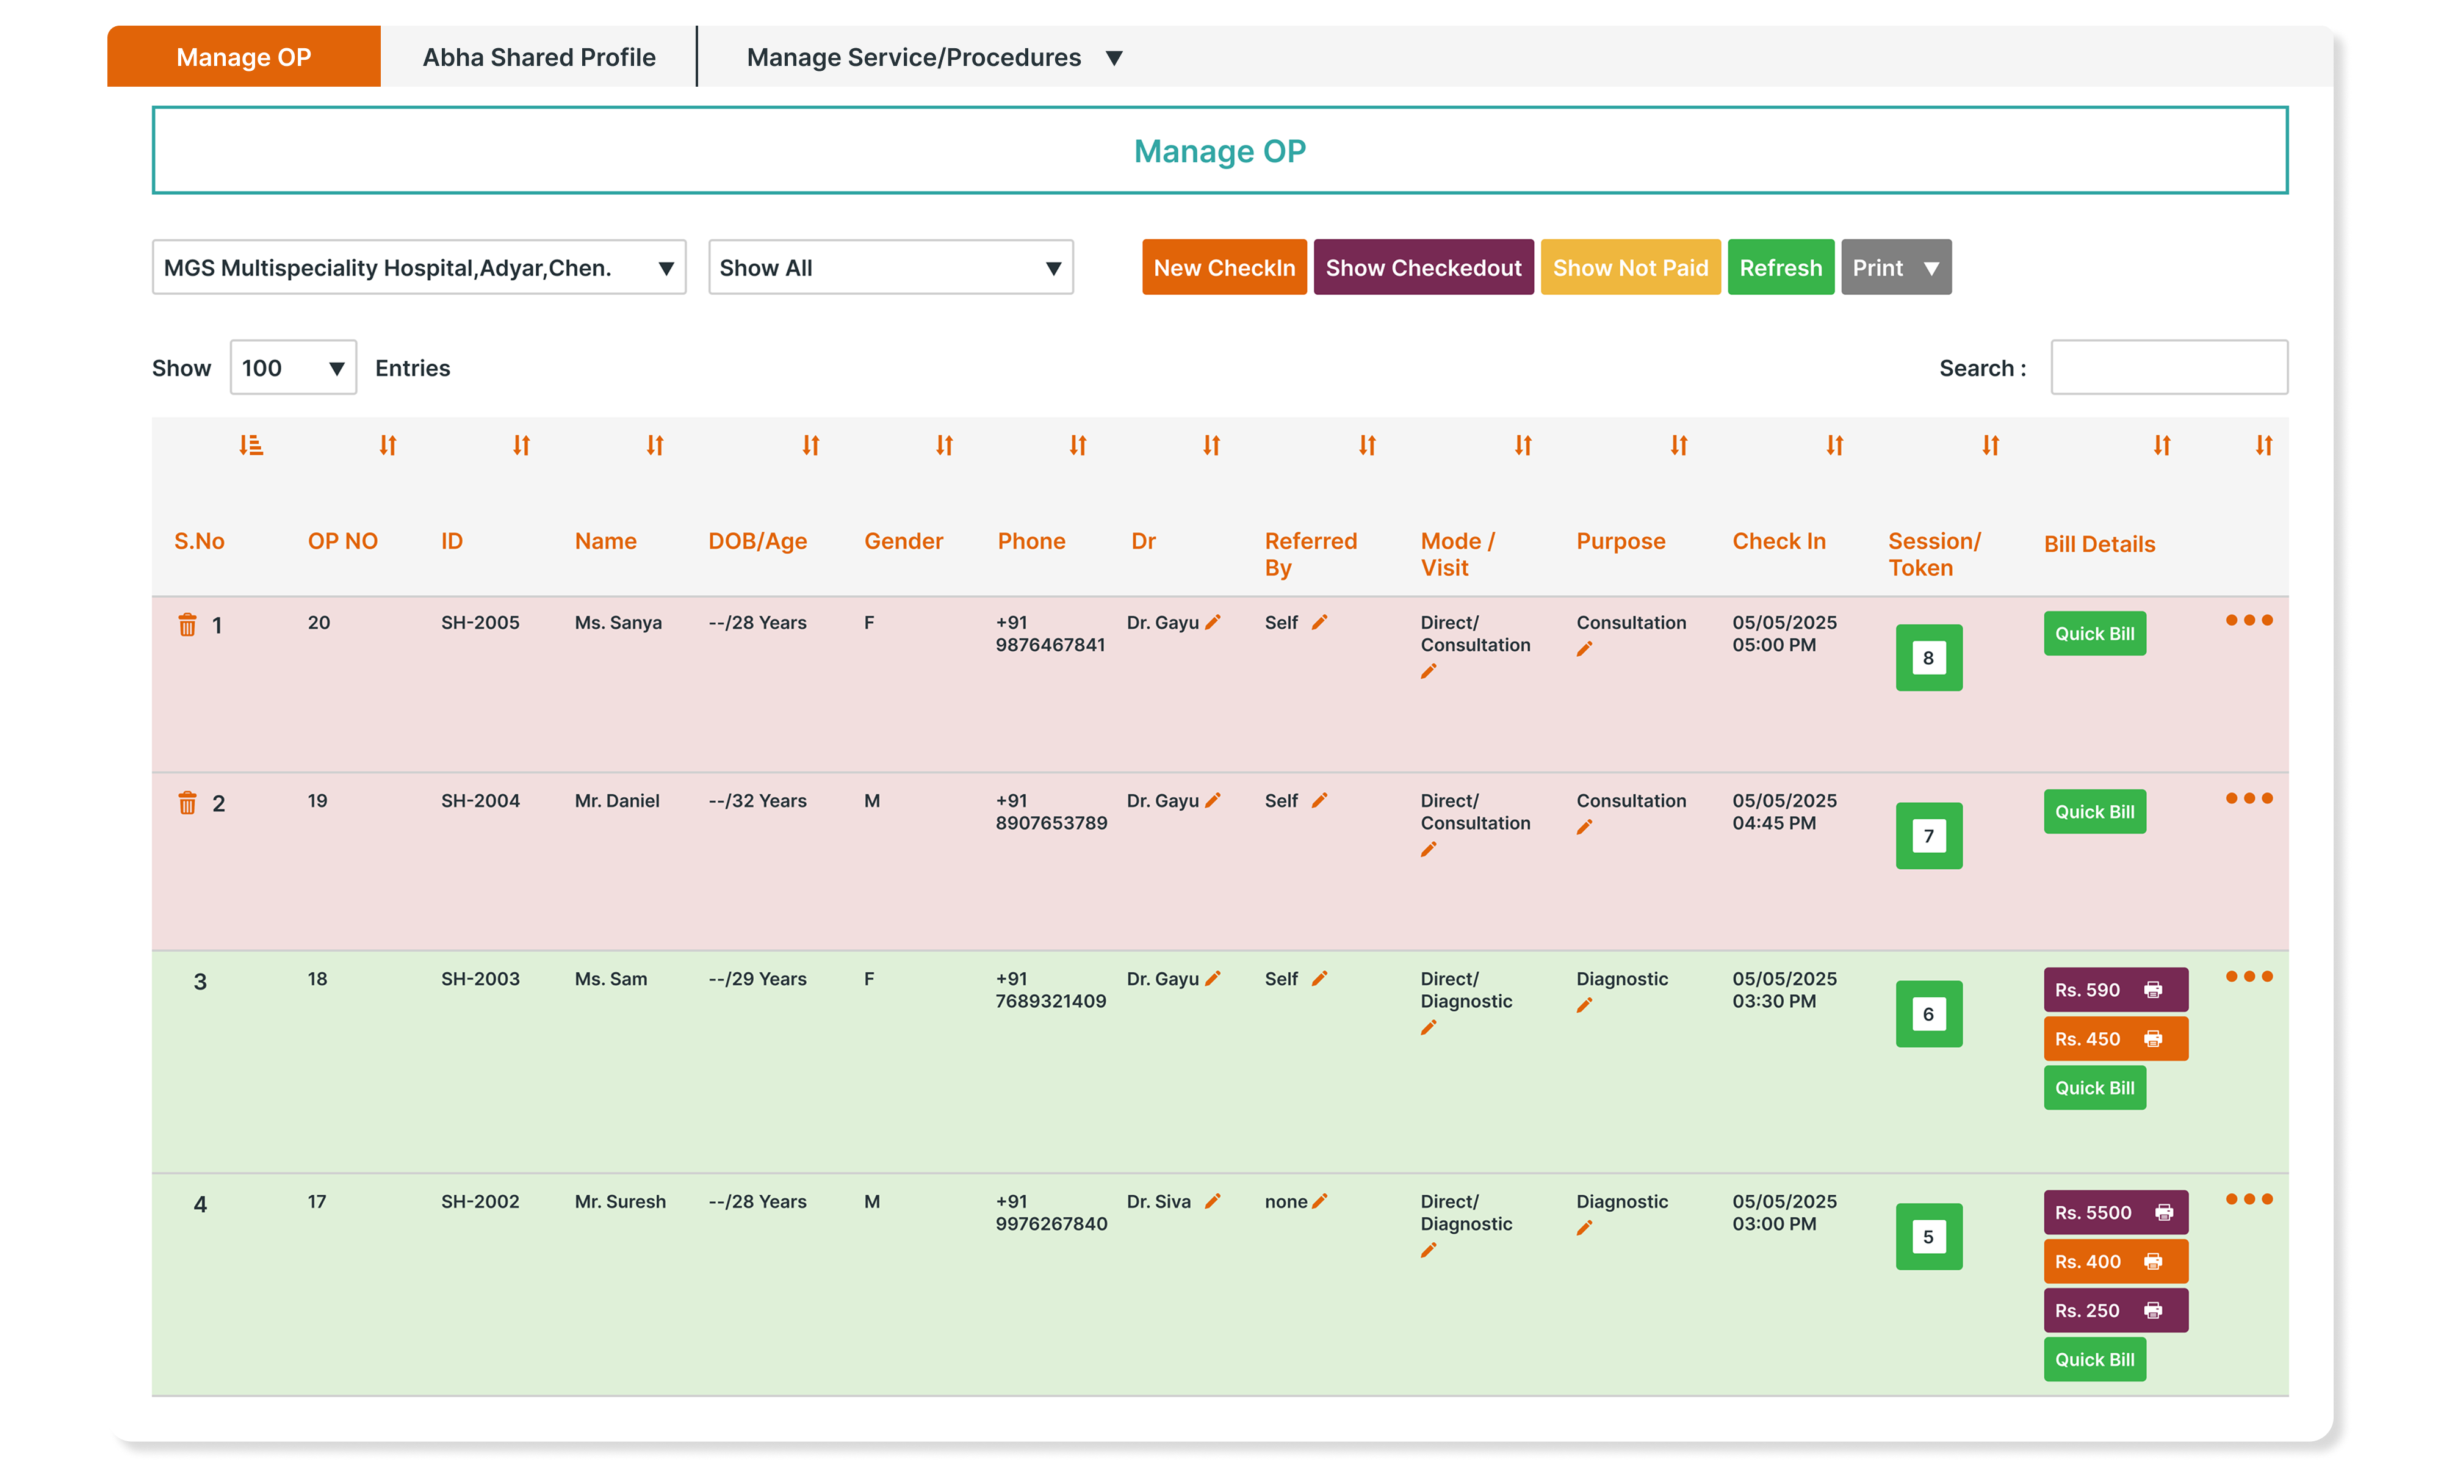2441x1465 pixels.
Task: Edit doctor for Ms. Sanya via pencil
Action: coord(1214,622)
